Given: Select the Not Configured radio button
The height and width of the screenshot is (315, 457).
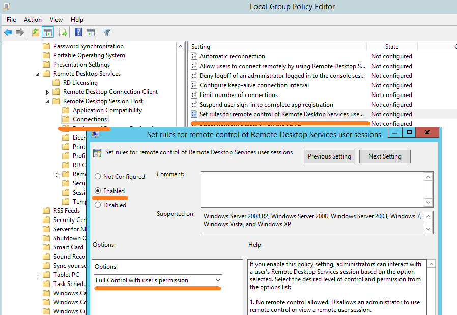Looking at the screenshot, I should pyautogui.click(x=98, y=177).
